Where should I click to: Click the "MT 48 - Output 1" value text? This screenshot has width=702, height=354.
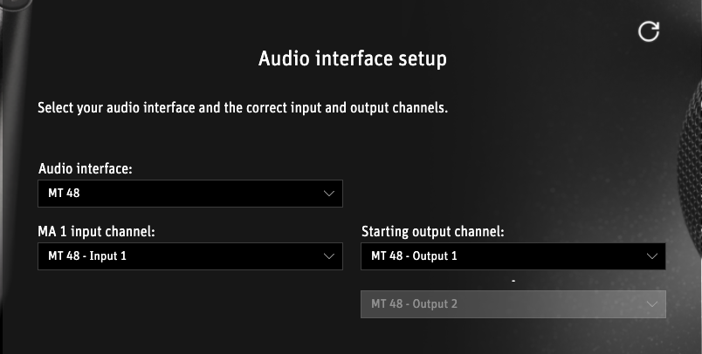414,256
